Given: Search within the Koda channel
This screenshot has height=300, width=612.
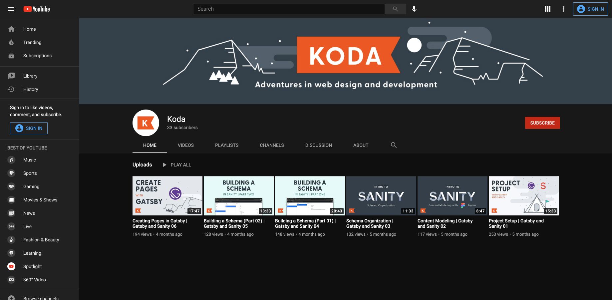Looking at the screenshot, I should [394, 145].
